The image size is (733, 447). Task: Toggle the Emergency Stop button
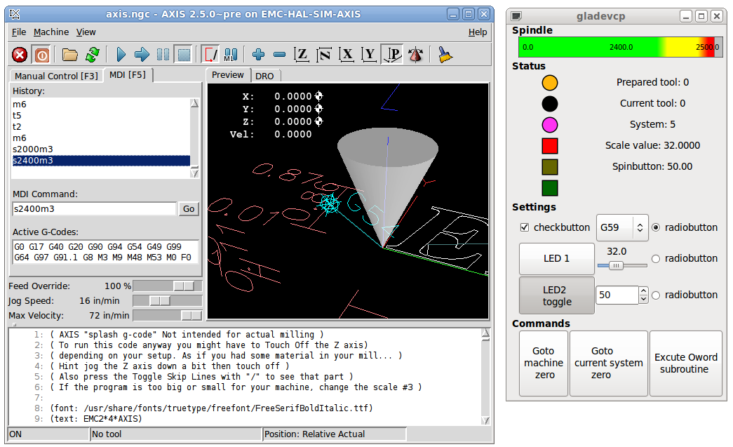tap(20, 55)
